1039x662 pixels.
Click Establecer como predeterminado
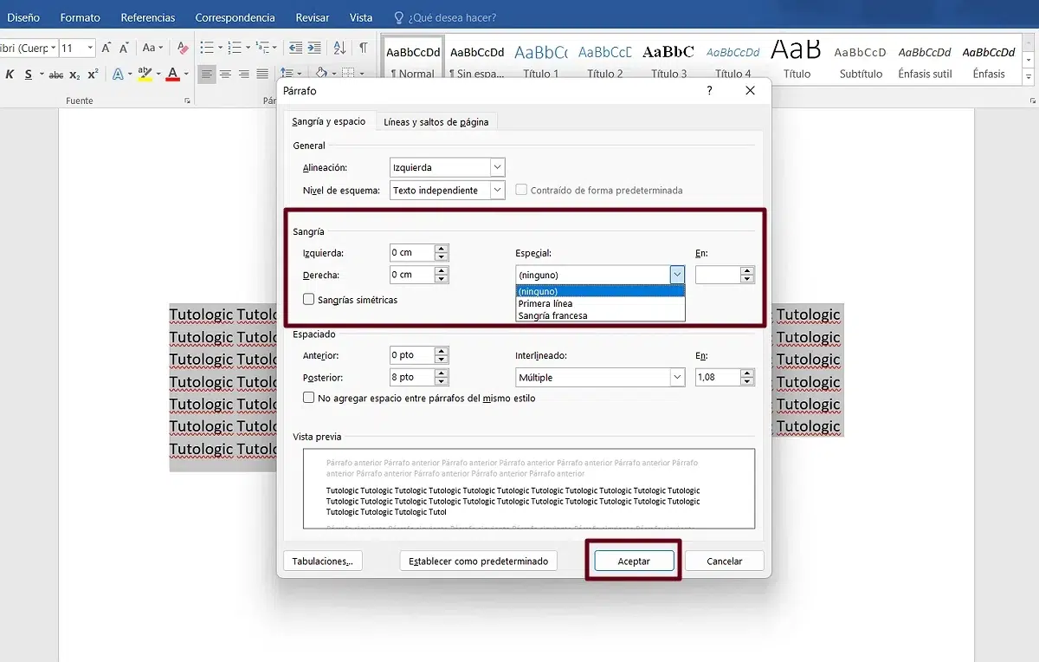(479, 561)
